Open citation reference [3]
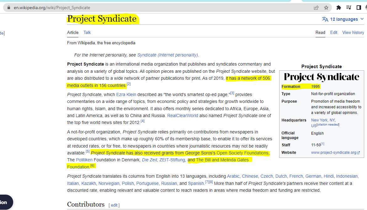Image resolution: width=367 pixels, height=210 pixels. pyautogui.click(x=232, y=93)
